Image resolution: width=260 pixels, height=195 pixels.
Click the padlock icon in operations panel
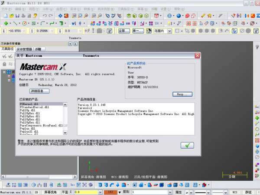pos(4,64)
